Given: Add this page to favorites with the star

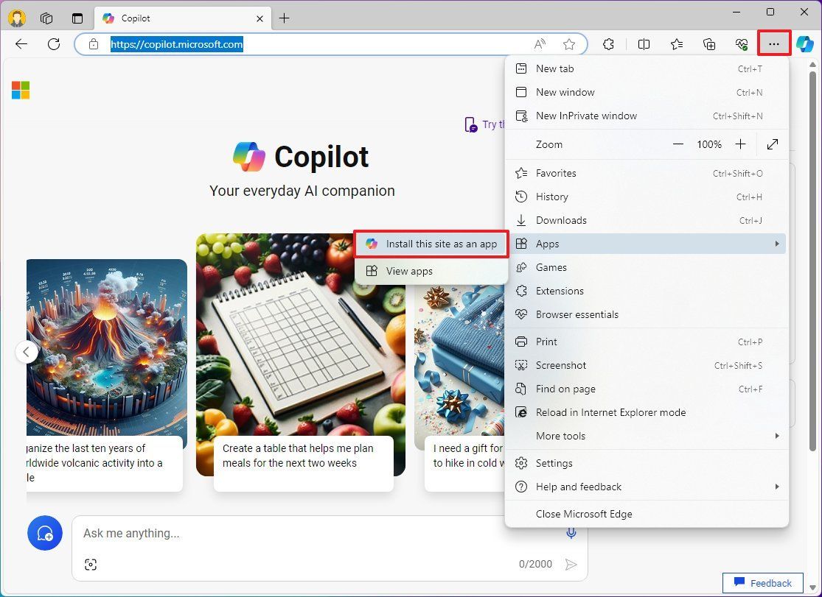Looking at the screenshot, I should click(x=569, y=44).
